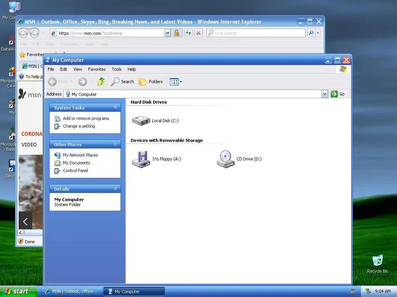Click the green Go arrow button
397x297 pixels.
334,94
